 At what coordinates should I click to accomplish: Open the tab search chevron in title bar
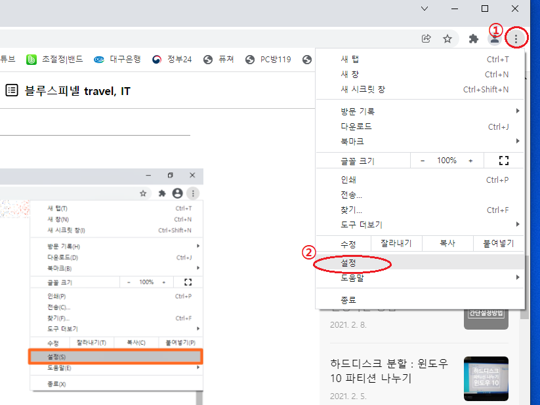425,9
